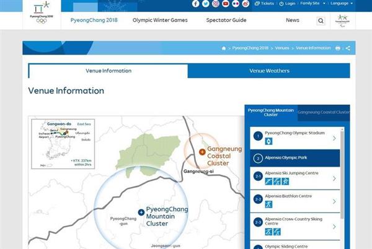This screenshot has height=249, width=372.
Task: Click the Gangwon-do inset map thumbnail
Action: pos(63,144)
